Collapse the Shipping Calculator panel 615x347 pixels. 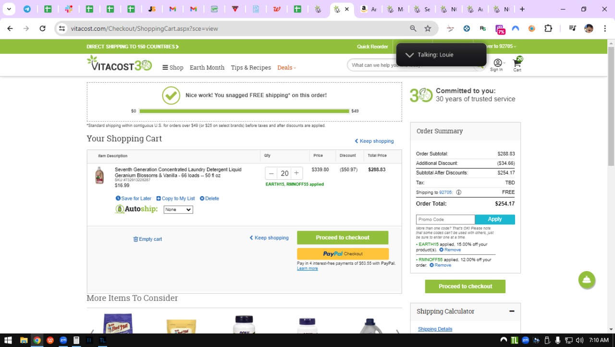[x=512, y=311]
